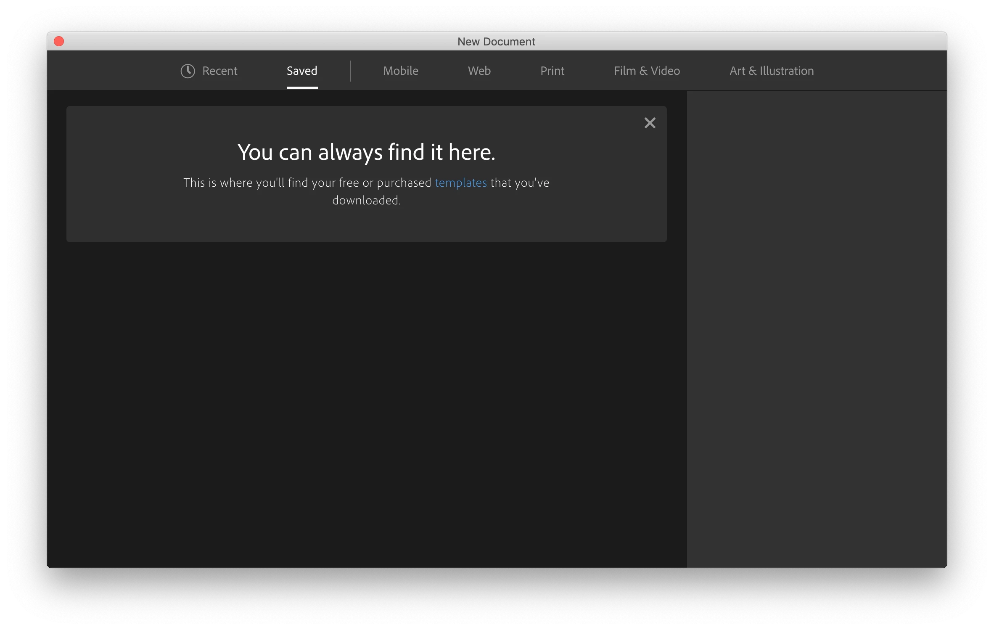Viewport: 994px width, 630px height.
Task: Select the Saved tab
Action: click(x=302, y=71)
